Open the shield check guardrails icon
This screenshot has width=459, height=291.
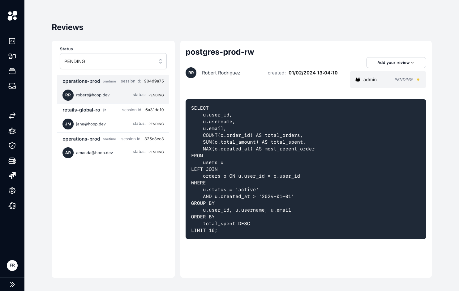(12, 146)
